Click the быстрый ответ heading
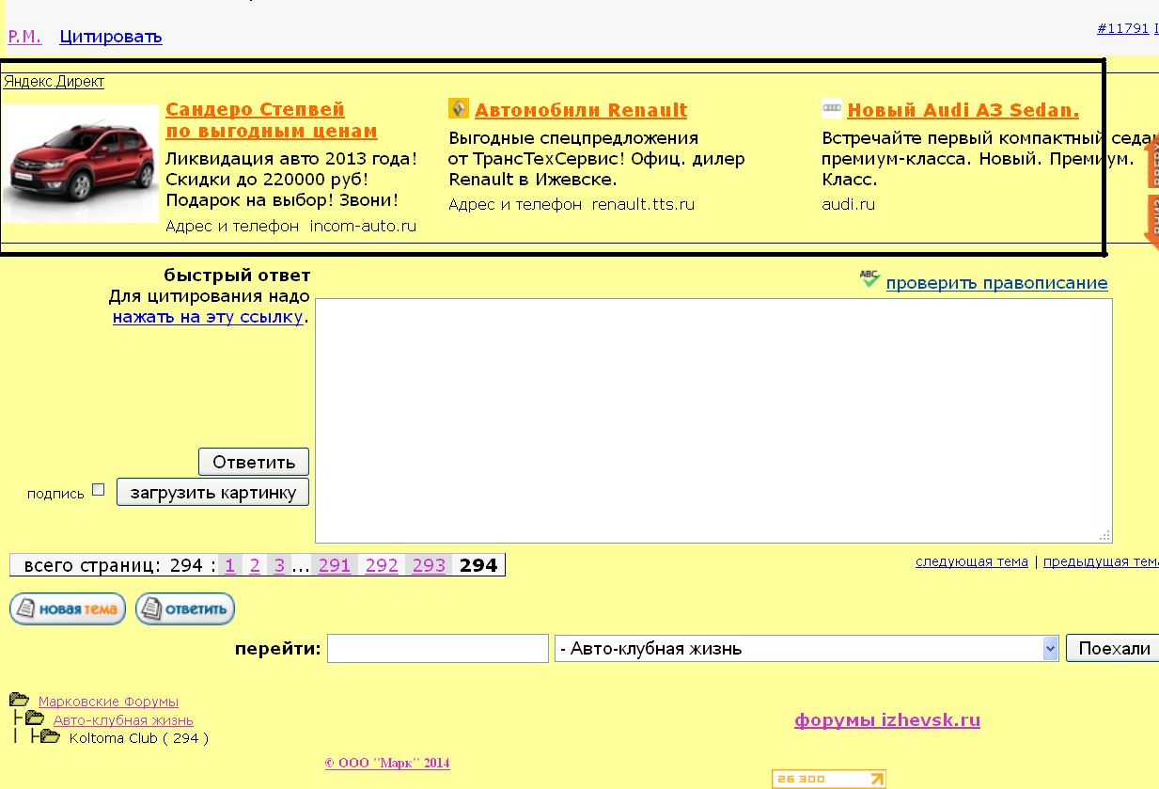The image size is (1159, 789). point(237,276)
